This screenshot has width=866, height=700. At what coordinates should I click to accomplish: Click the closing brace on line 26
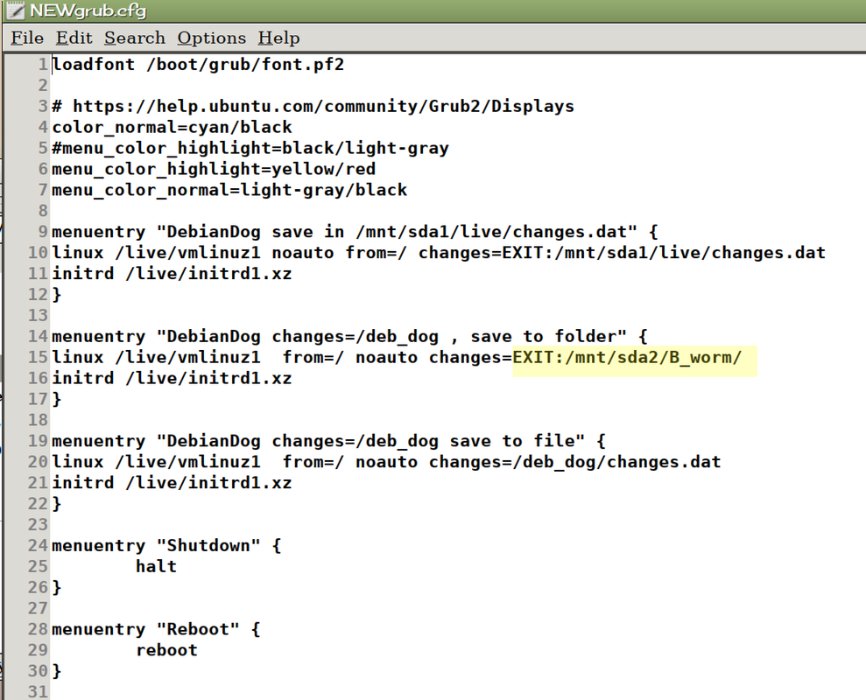pyautogui.click(x=56, y=587)
